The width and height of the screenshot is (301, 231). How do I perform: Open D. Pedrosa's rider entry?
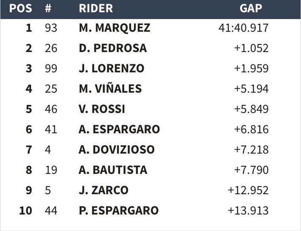point(112,48)
